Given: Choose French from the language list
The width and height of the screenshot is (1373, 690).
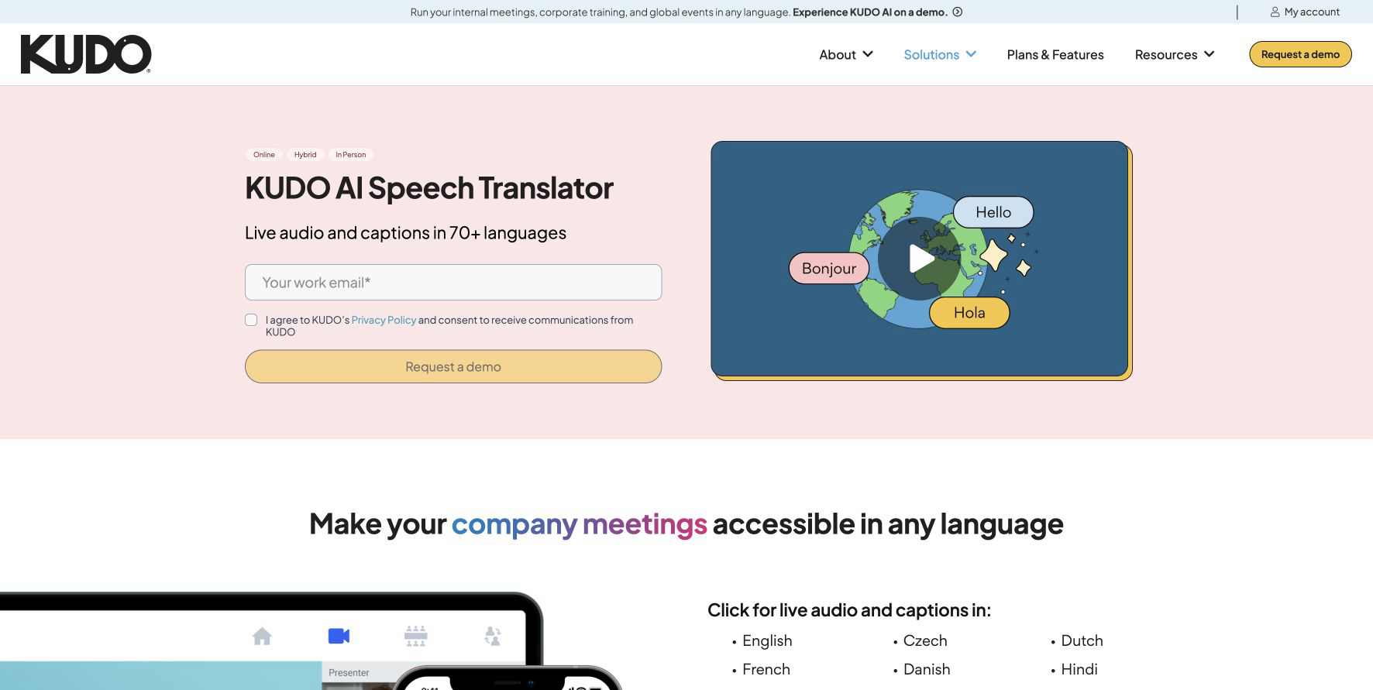Looking at the screenshot, I should [766, 669].
